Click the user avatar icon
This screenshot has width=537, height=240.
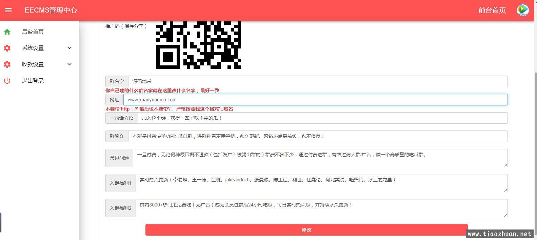[522, 10]
